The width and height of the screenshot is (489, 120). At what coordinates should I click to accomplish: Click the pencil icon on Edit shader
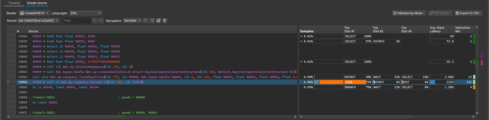(431, 13)
